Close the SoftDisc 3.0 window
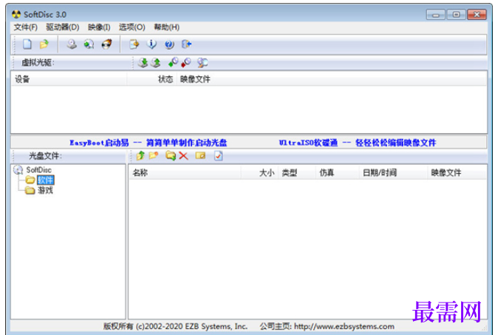 (477, 15)
